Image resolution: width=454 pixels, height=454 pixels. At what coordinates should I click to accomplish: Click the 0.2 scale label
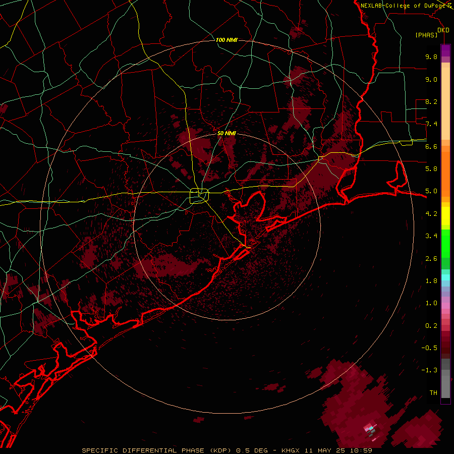431,325
